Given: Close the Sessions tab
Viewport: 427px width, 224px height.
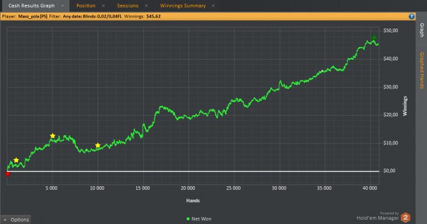Looking at the screenshot, I should coord(146,5).
